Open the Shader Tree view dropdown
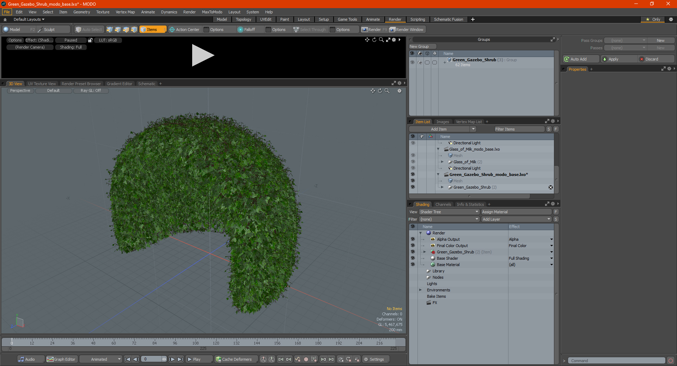 [x=449, y=212]
